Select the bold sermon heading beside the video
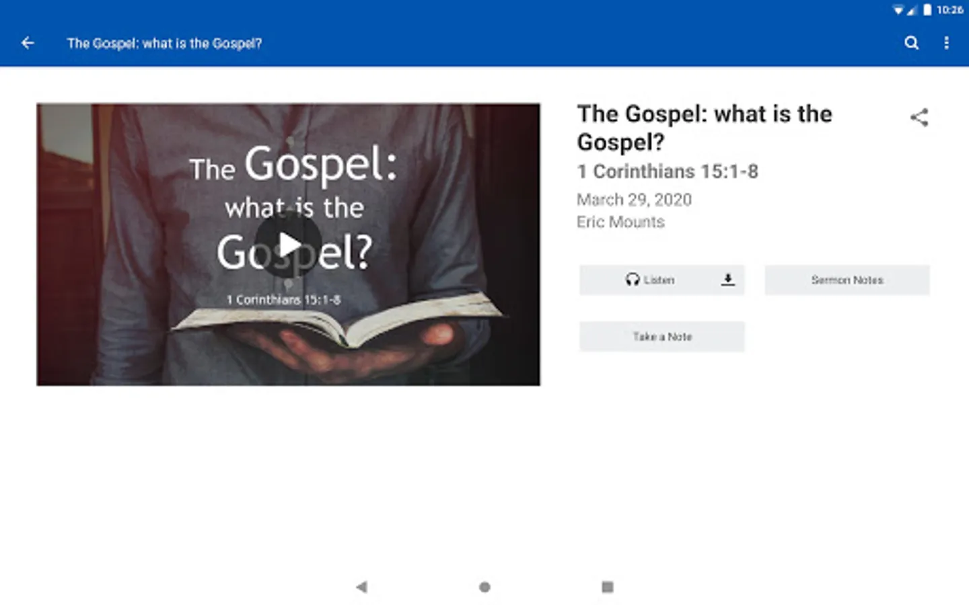The image size is (969, 605). pos(704,128)
